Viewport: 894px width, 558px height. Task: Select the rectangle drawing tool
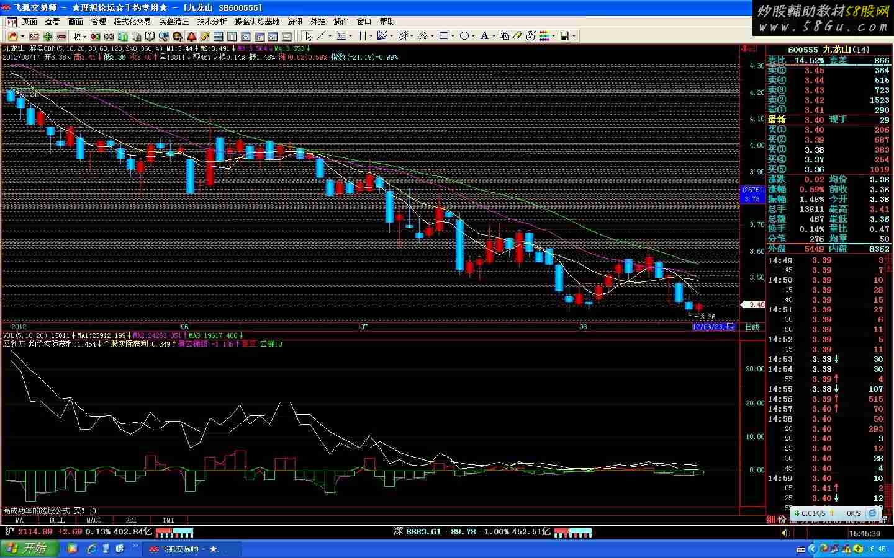point(444,36)
